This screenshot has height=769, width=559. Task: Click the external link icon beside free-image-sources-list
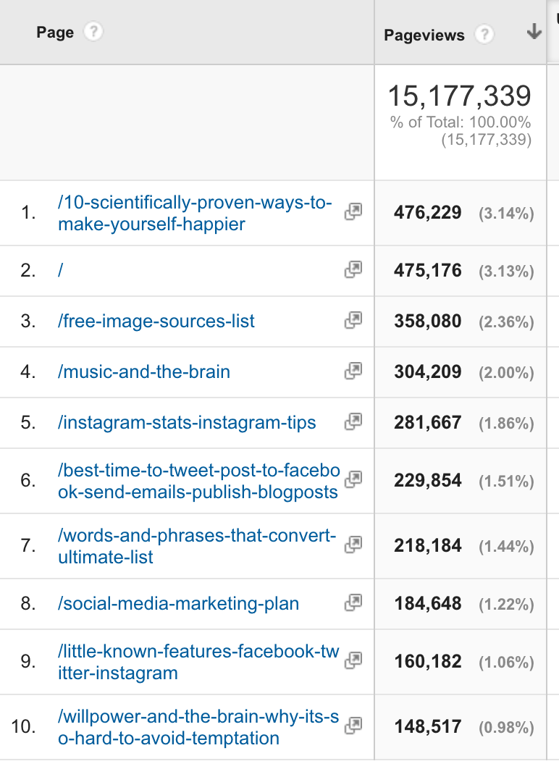click(x=354, y=320)
